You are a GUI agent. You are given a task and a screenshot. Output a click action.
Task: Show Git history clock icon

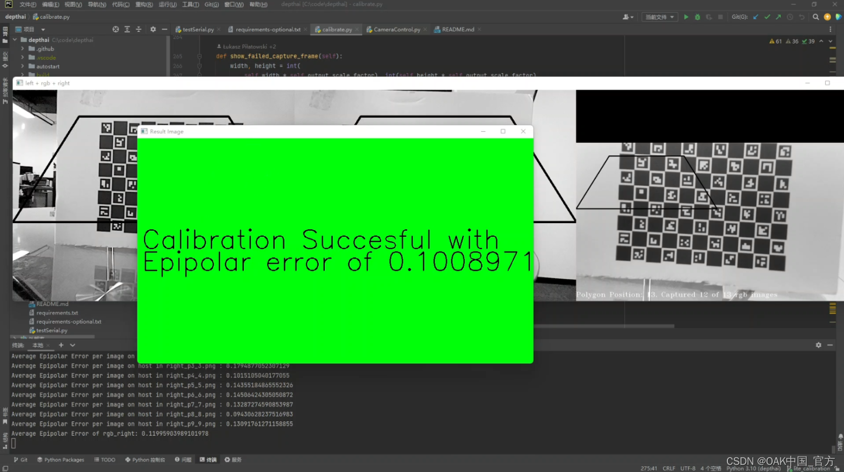[790, 17]
